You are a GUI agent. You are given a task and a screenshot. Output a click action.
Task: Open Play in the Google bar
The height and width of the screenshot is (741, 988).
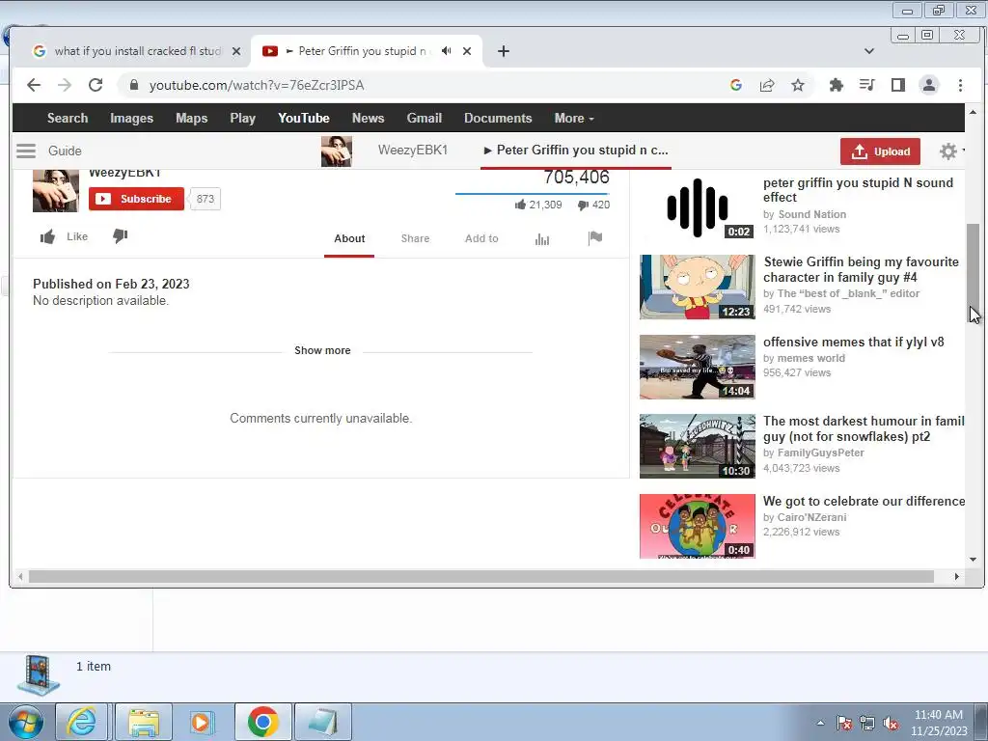[x=242, y=118]
